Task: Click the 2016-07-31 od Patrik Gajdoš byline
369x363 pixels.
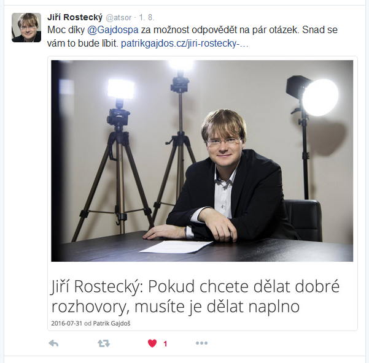Action: (91, 324)
